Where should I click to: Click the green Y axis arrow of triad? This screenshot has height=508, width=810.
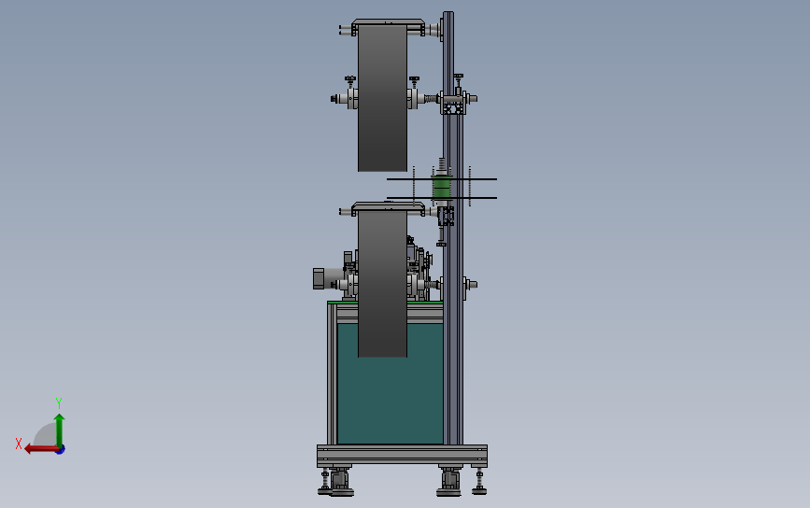60,430
